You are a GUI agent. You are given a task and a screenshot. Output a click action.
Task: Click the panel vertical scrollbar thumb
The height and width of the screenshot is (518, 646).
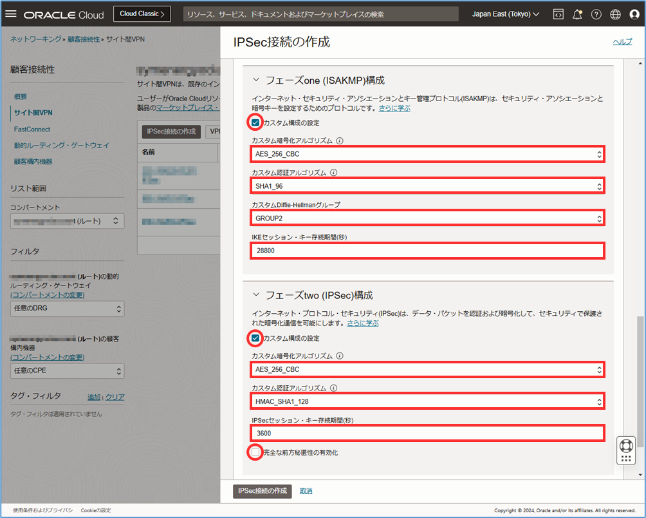640,382
